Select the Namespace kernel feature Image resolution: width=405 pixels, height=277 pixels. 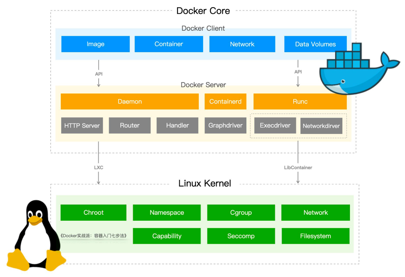166,212
